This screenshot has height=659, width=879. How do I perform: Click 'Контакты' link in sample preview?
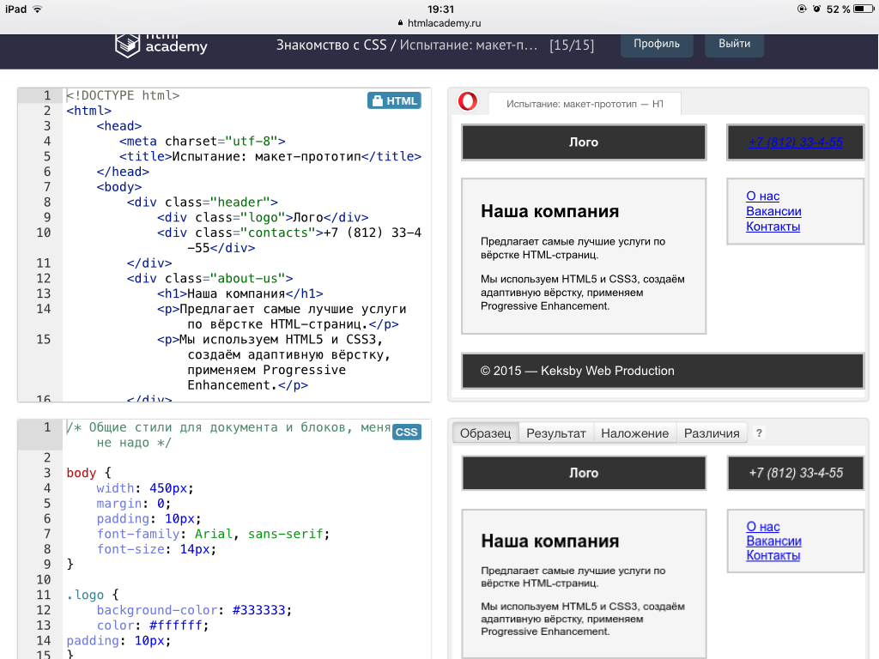(x=773, y=556)
